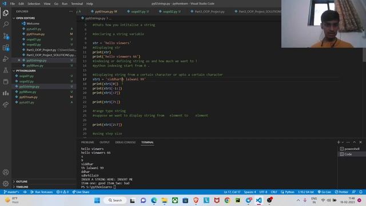The image size is (366, 206).
Task: Open the Go menu
Action: 56,4
